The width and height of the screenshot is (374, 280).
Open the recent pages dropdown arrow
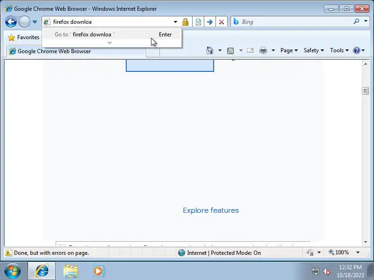click(x=35, y=22)
